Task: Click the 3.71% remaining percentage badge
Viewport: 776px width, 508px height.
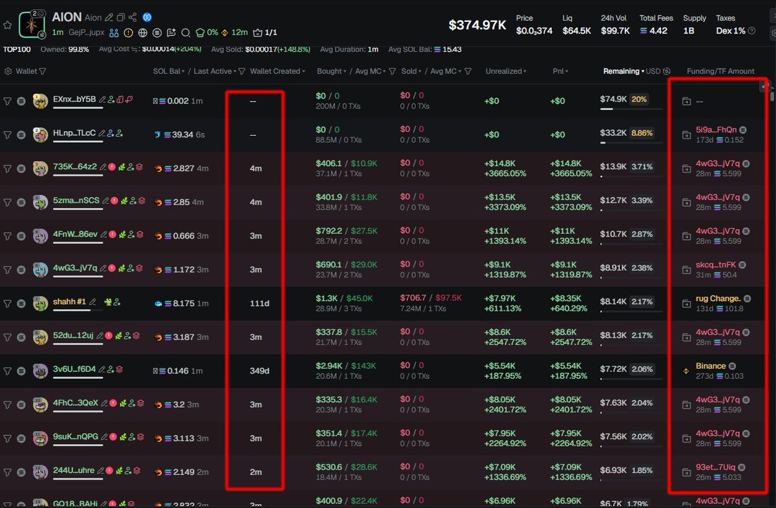Action: (642, 167)
